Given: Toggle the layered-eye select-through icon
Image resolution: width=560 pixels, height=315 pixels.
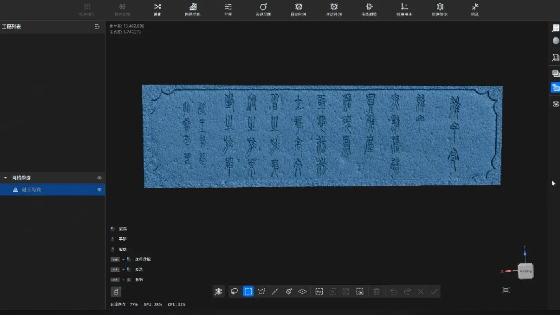Looking at the screenshot, I should pyautogui.click(x=218, y=291).
